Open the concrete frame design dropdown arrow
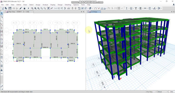This screenshot has height=93, width=175. coord(134,8)
